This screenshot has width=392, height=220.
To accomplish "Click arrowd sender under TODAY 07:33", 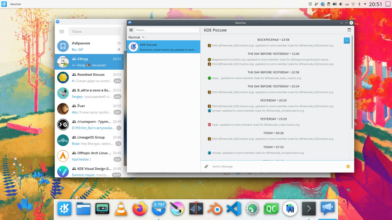I will click(217, 153).
